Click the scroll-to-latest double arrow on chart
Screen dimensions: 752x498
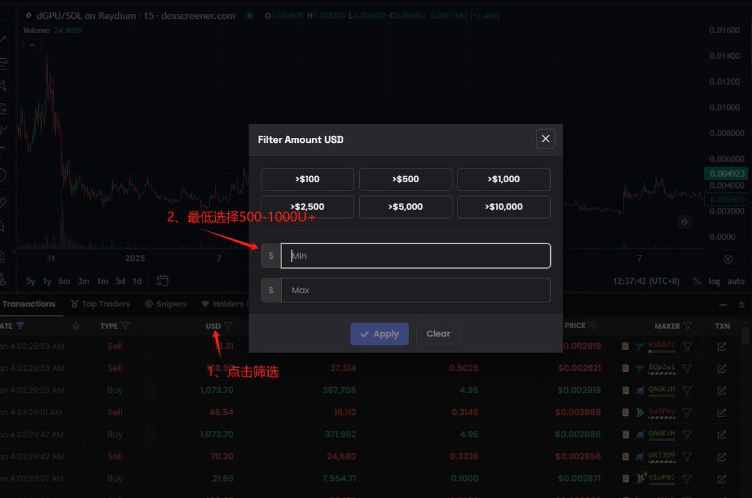[x=684, y=222]
